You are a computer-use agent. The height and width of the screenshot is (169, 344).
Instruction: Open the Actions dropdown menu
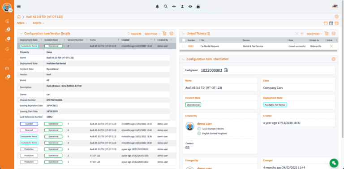(x=22, y=23)
